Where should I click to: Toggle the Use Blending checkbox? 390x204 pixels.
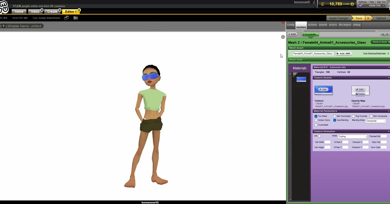(x=335, y=120)
